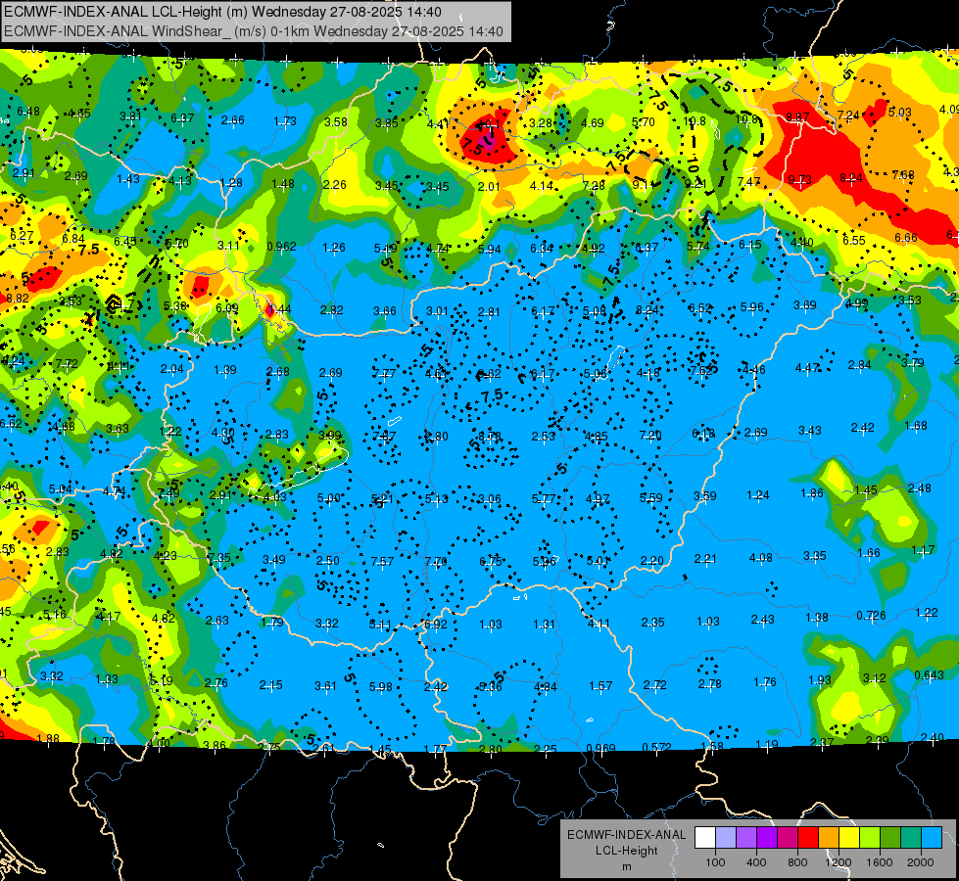The height and width of the screenshot is (881, 959).
Task: Click the light lavender legend swatch
Action: click(x=726, y=838)
